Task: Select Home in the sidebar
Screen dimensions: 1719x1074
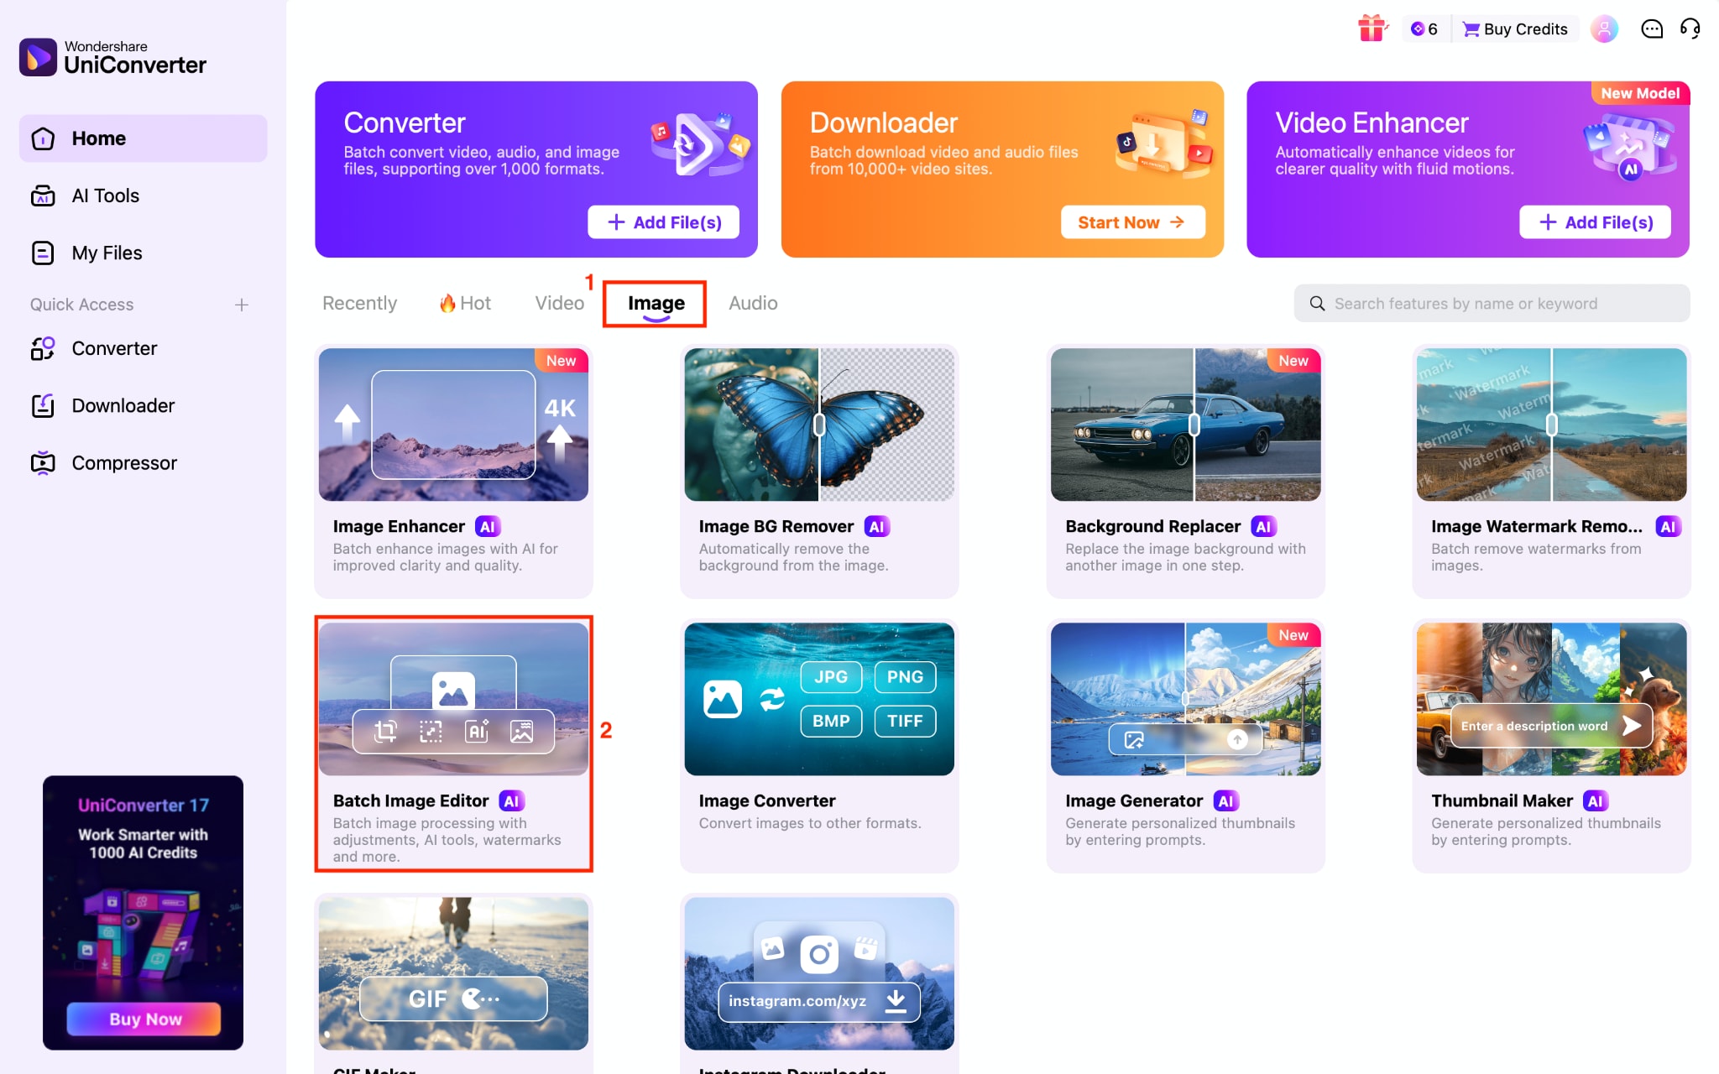Action: coord(144,138)
